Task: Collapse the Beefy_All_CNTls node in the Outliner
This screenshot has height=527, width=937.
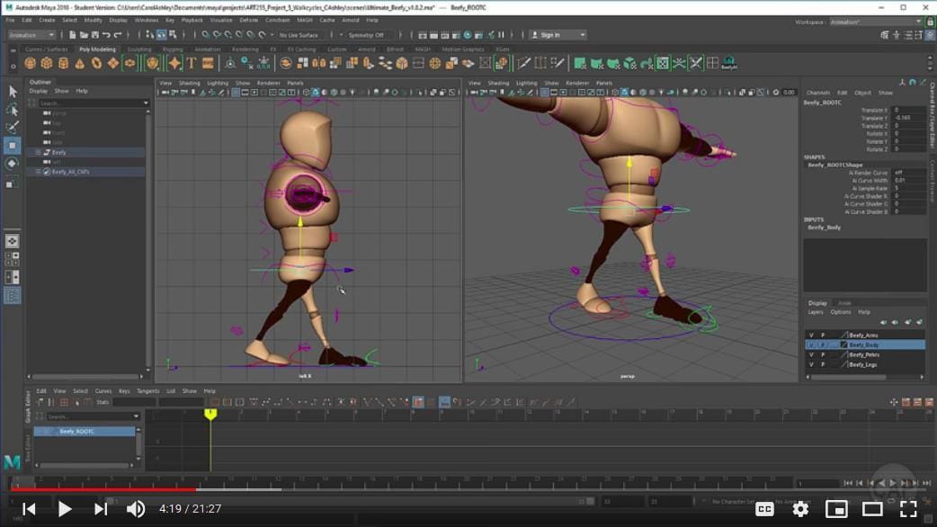Action: (39, 172)
